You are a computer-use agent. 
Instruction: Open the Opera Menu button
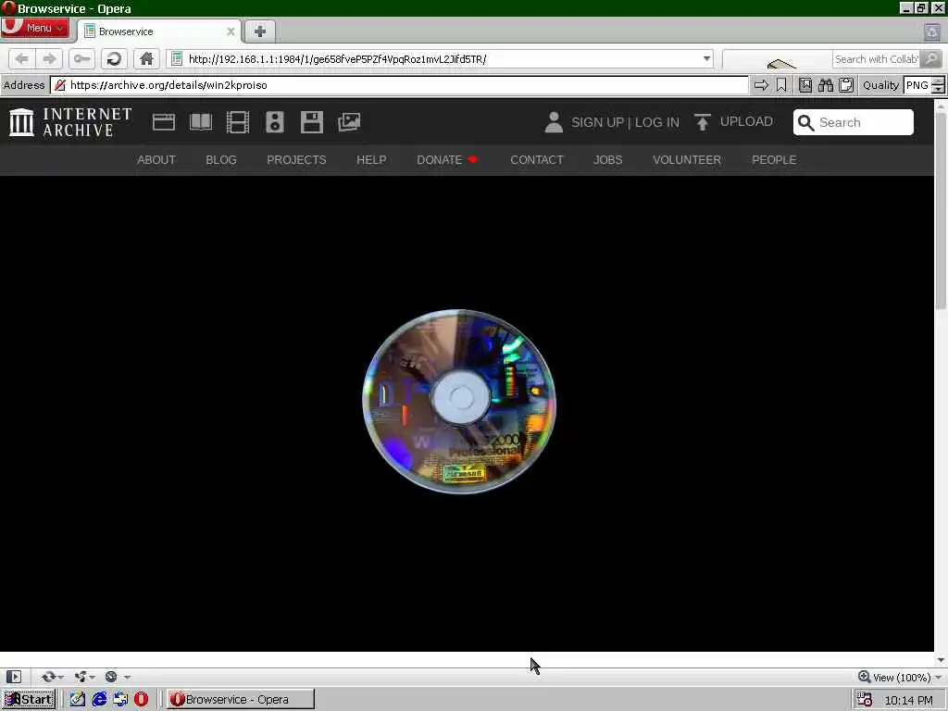tap(35, 28)
